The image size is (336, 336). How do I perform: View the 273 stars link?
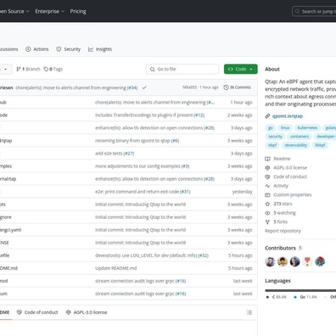tap(278, 204)
